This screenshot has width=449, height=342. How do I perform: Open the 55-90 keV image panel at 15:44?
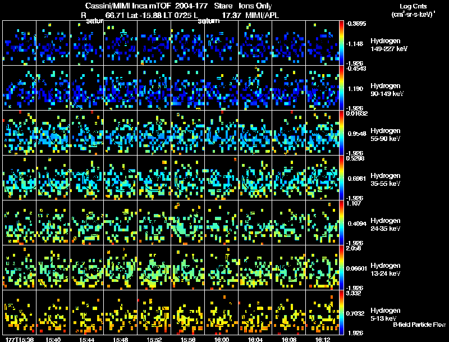[87, 133]
